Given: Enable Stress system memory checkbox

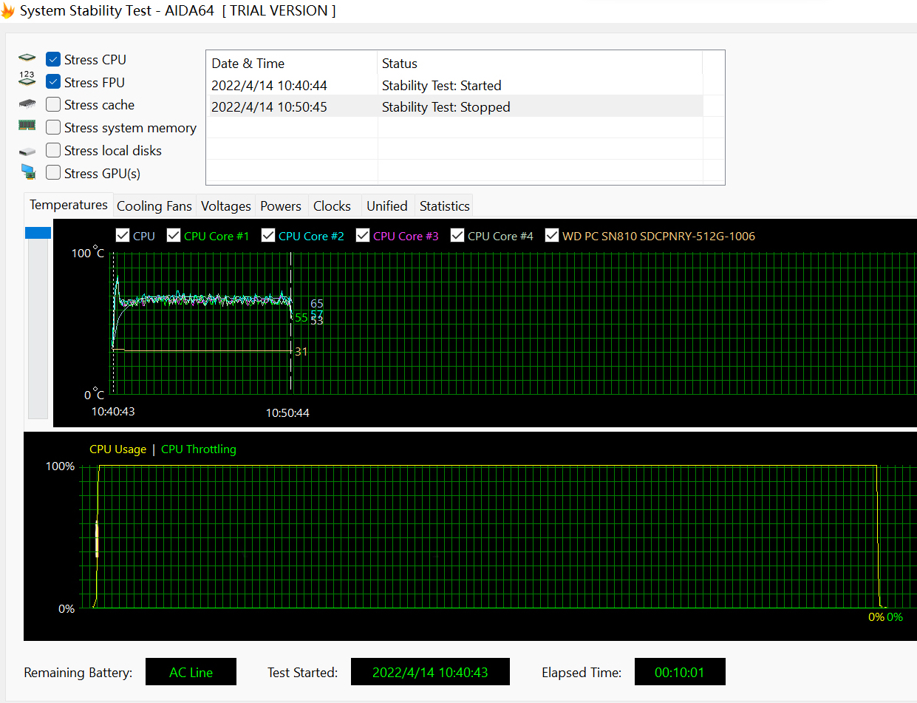Looking at the screenshot, I should click(53, 128).
